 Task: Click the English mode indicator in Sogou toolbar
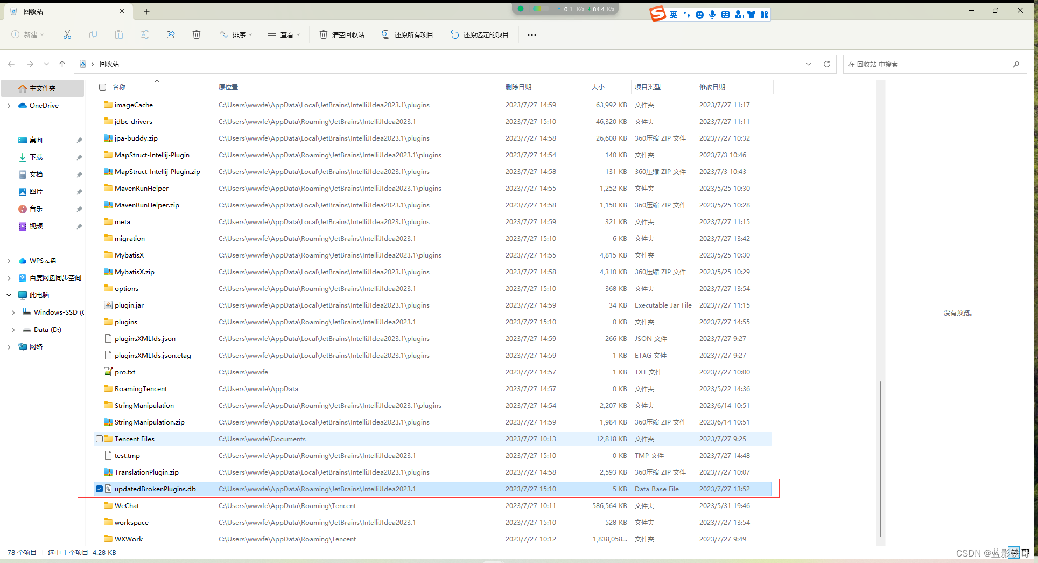pyautogui.click(x=674, y=15)
